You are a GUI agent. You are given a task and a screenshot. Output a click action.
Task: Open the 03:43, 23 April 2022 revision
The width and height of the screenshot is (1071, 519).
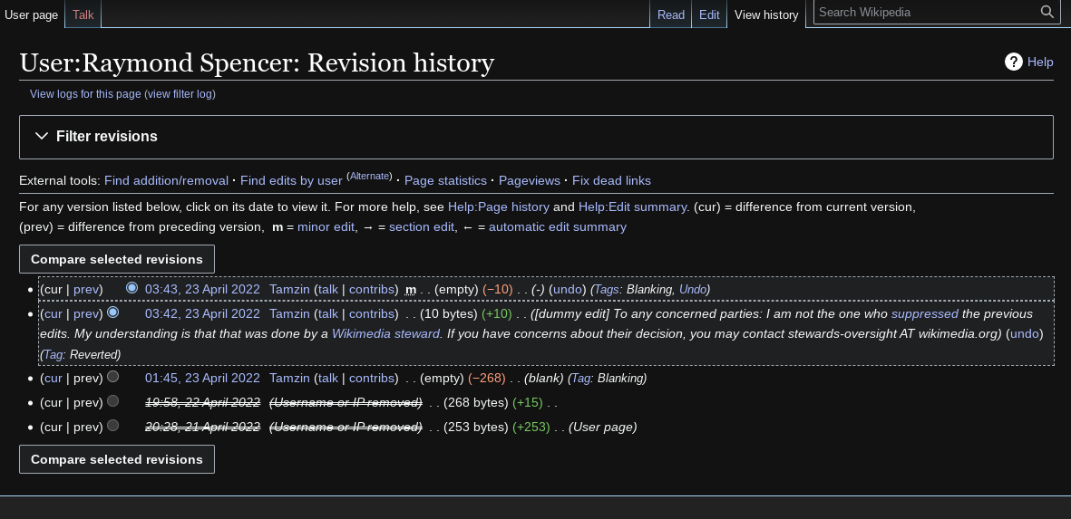point(202,289)
